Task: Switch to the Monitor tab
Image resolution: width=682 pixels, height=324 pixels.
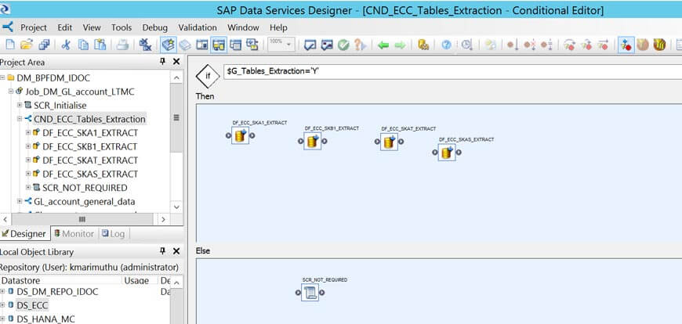Action: click(74, 234)
